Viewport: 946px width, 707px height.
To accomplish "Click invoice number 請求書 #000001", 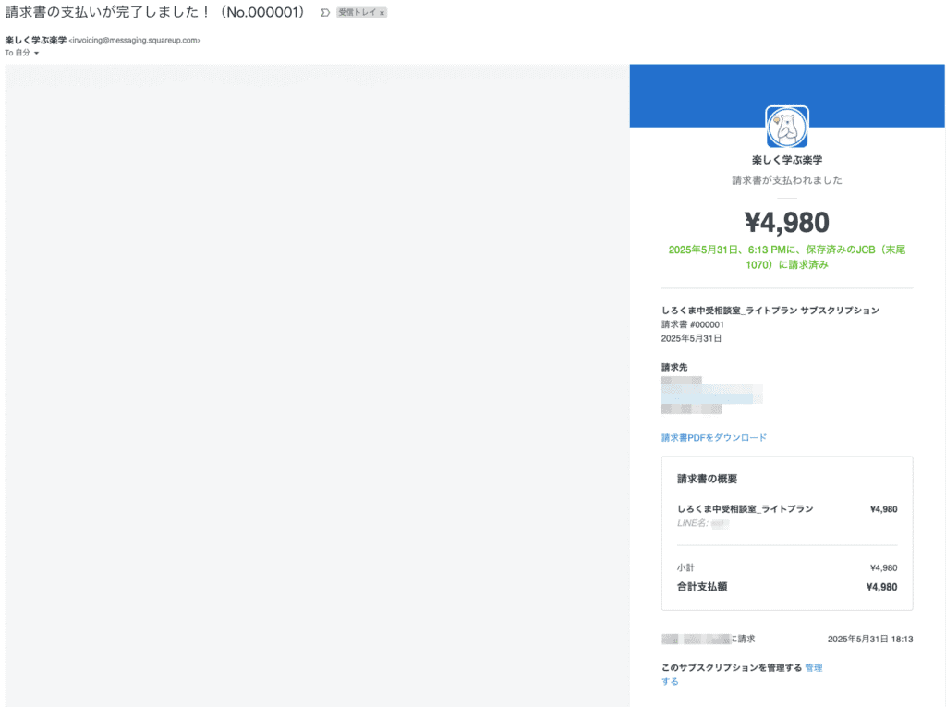I will point(693,324).
